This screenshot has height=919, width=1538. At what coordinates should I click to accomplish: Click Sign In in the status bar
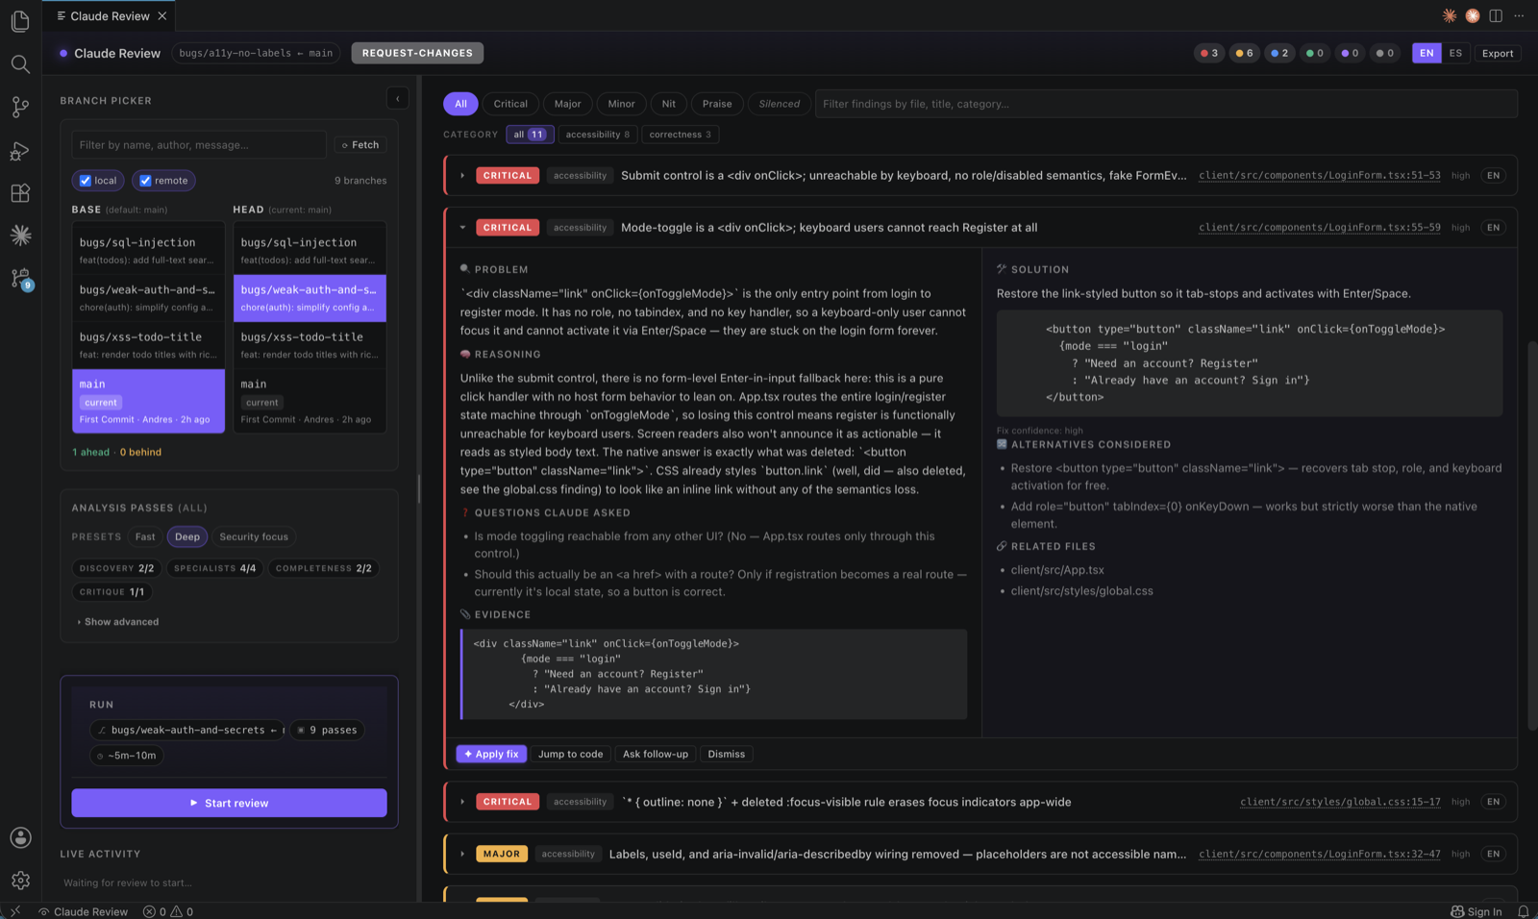1476,911
